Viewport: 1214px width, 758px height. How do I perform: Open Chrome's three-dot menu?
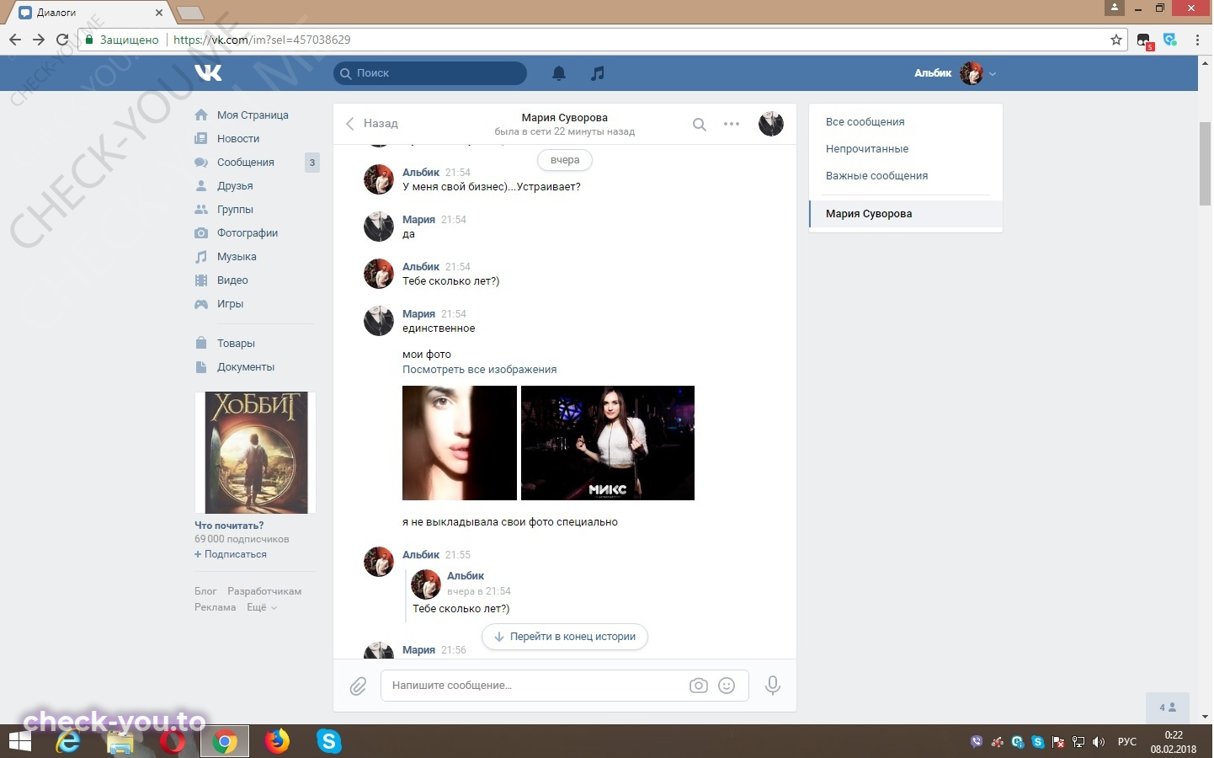click(1197, 40)
